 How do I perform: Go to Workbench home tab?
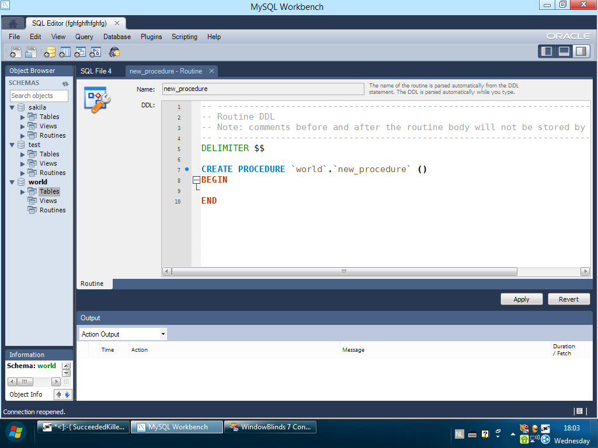(13, 23)
